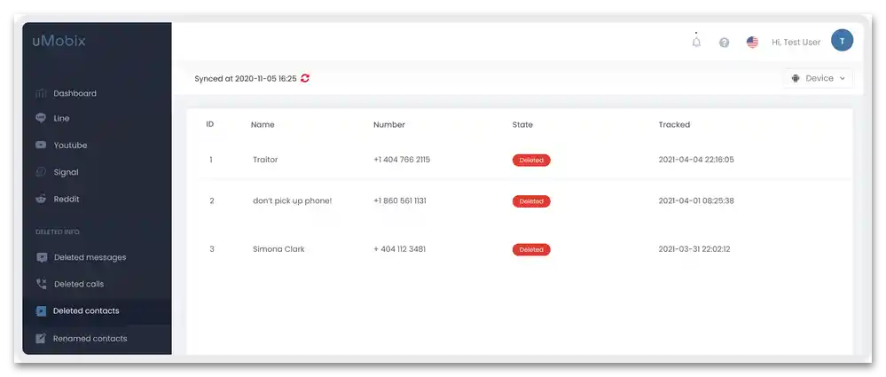Open Youtube section
The image size is (886, 377).
click(x=71, y=145)
